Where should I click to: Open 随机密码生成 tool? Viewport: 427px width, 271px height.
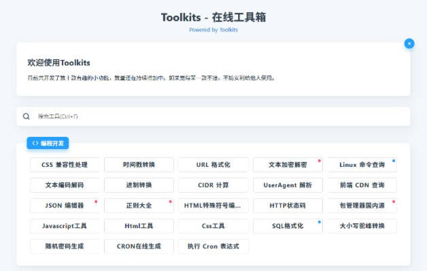point(65,246)
